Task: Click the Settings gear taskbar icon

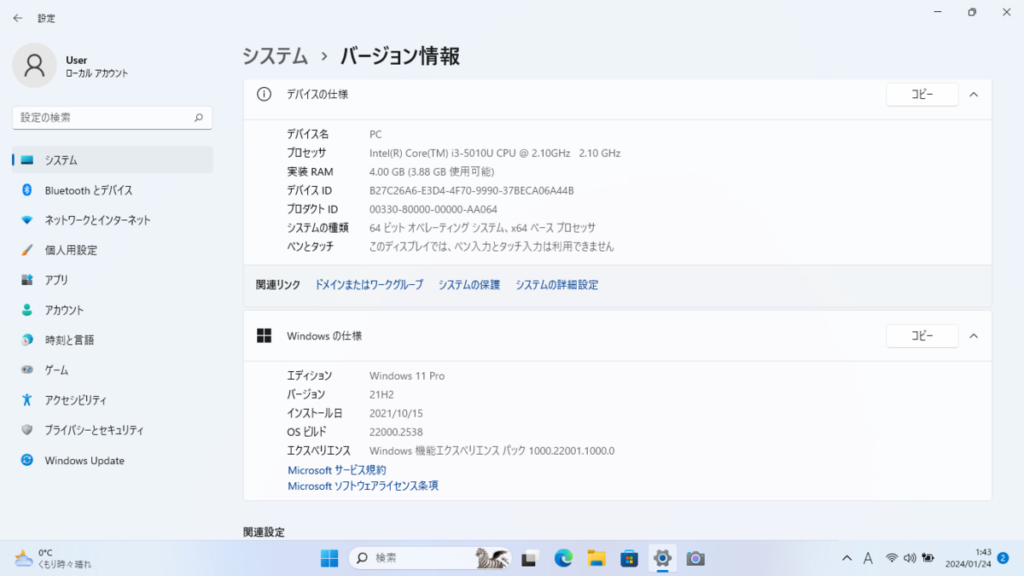Action: point(662,558)
